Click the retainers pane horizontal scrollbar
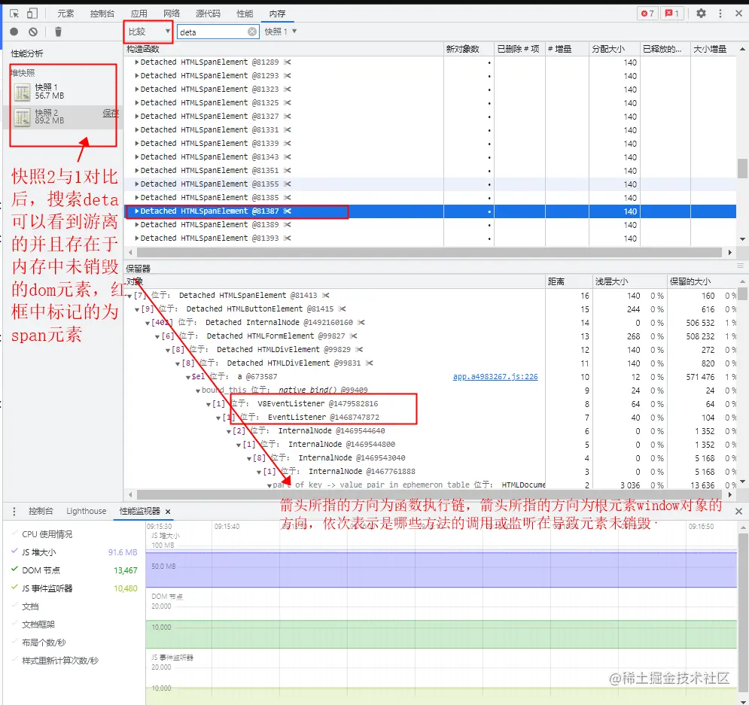 coord(429,494)
